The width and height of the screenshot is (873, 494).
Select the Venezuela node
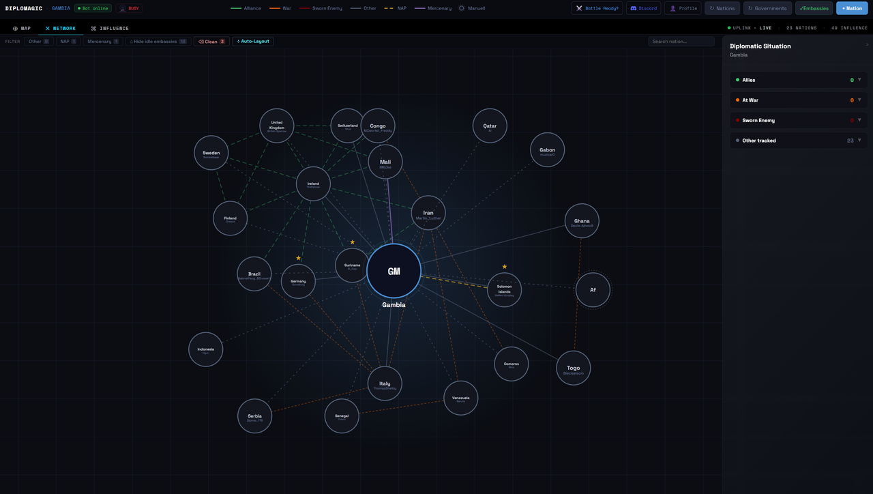[461, 398]
